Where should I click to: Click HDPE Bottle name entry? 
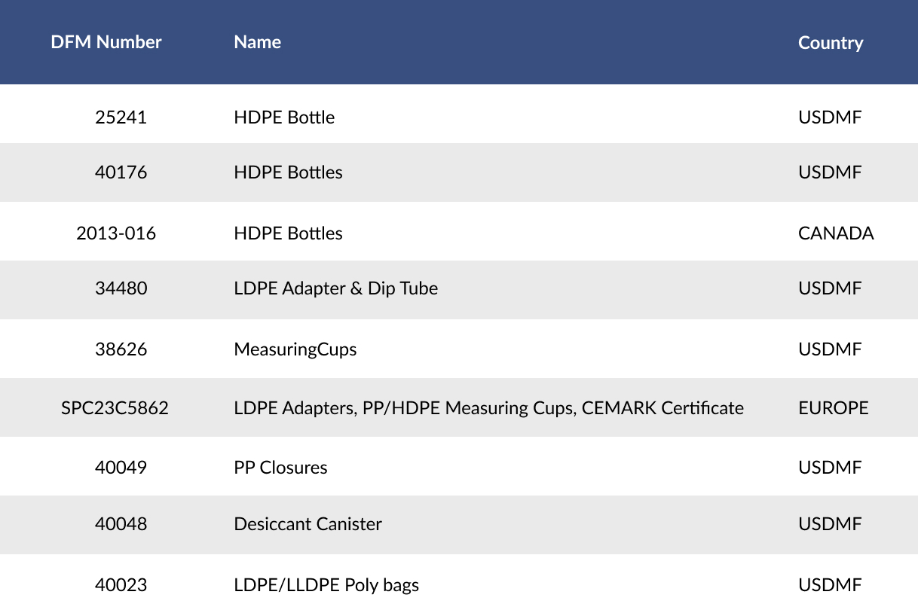(284, 117)
